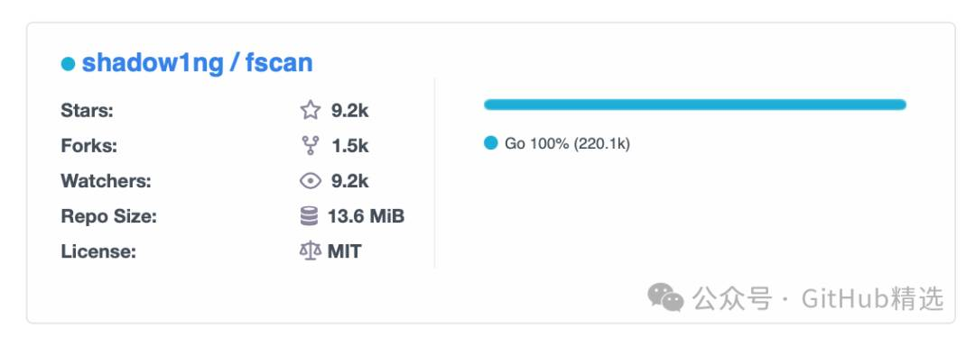Image resolution: width=975 pixels, height=337 pixels.
Task: Click the blue dot beside repository title
Action: tap(68, 63)
